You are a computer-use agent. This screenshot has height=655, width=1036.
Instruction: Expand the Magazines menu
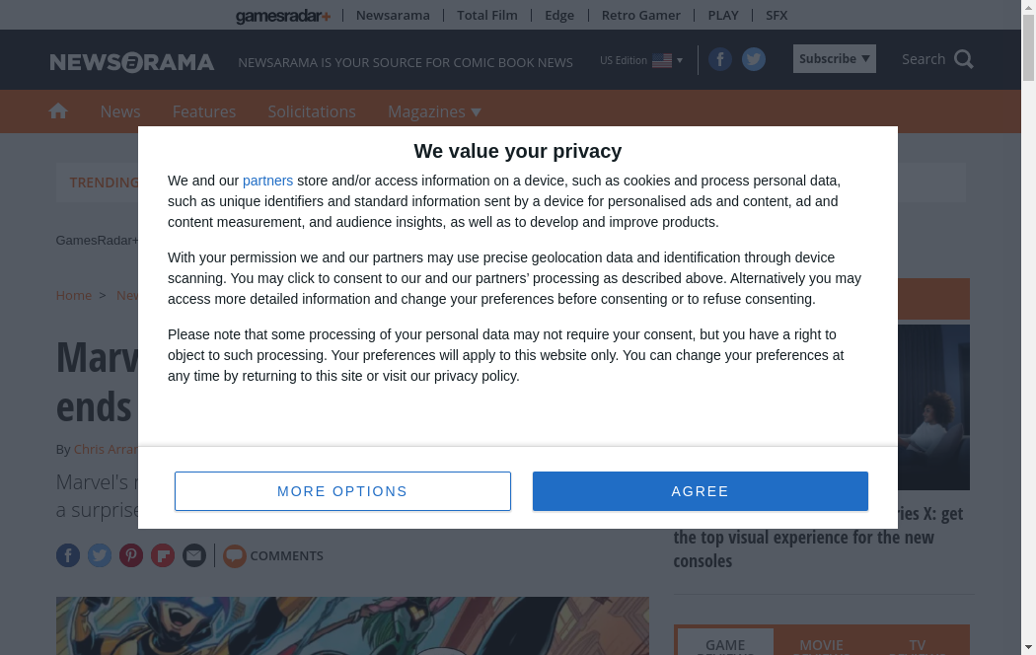pos(434,111)
